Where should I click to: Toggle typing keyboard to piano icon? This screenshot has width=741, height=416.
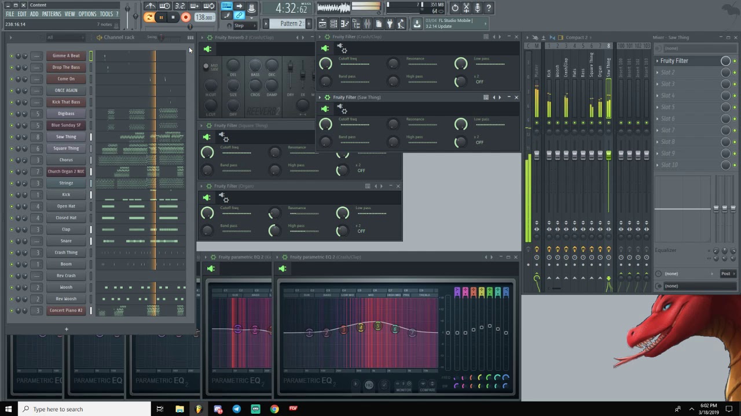tap(226, 6)
